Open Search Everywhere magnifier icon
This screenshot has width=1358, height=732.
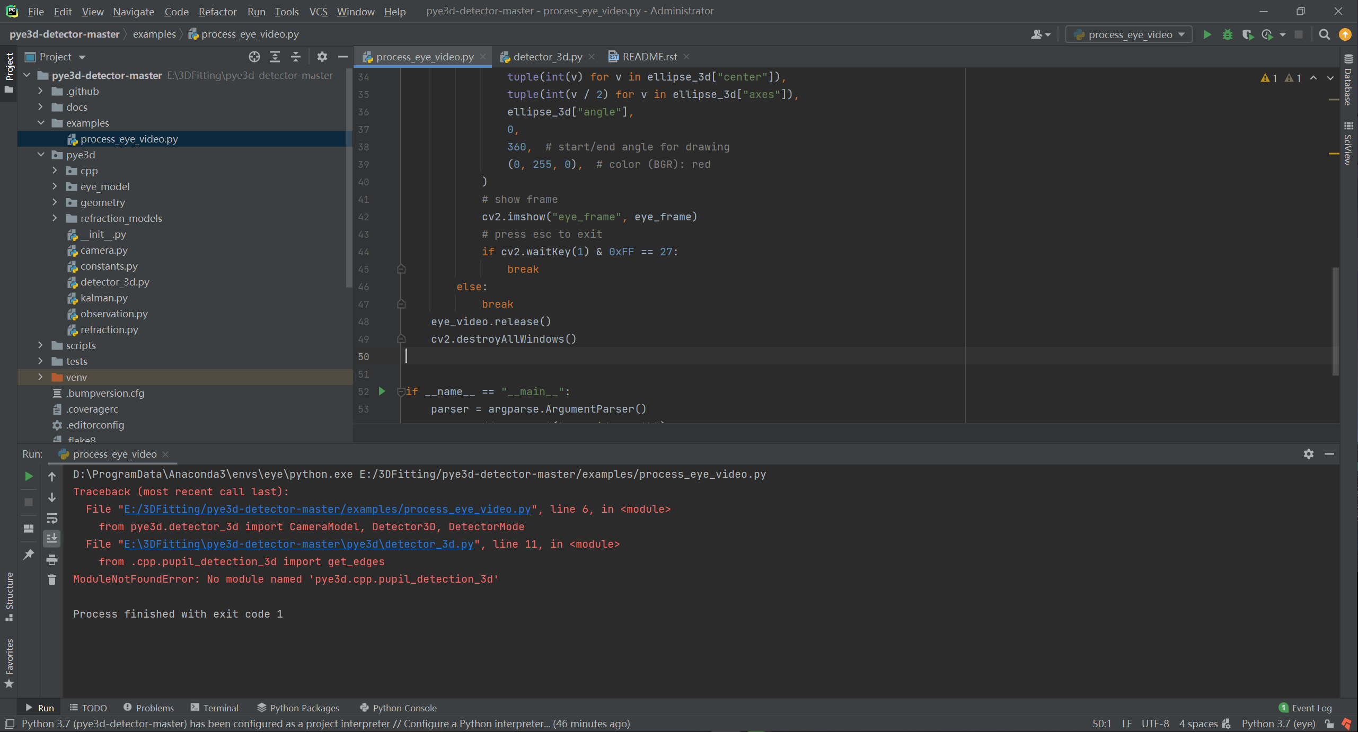click(x=1324, y=34)
